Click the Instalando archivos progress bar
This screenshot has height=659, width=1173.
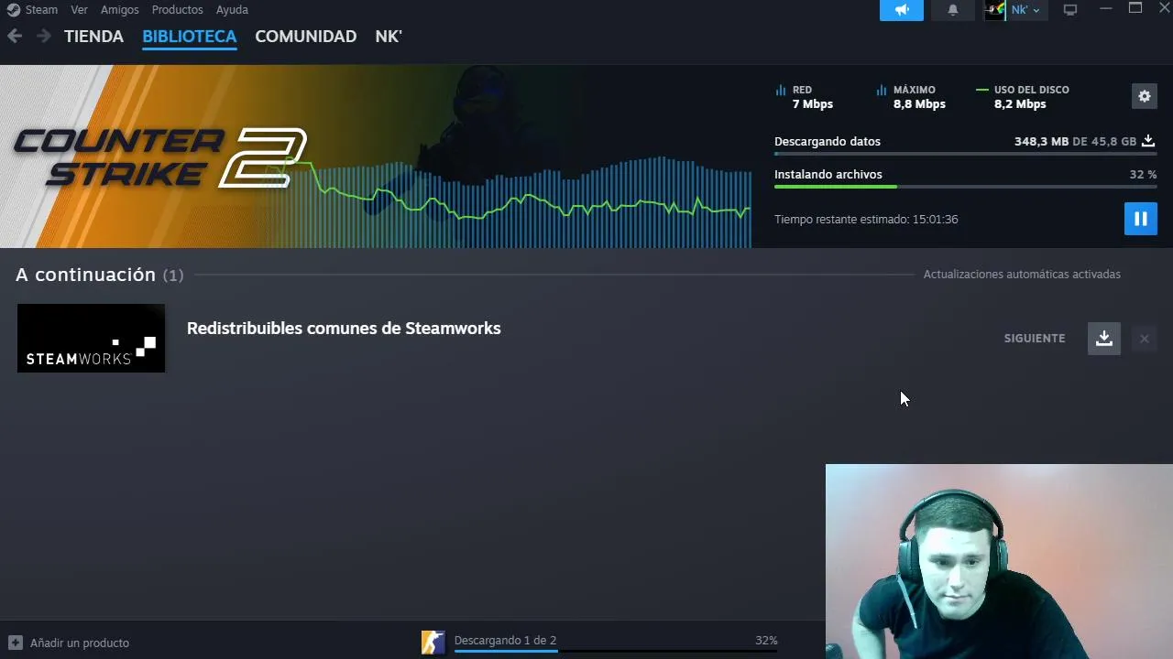(965, 187)
